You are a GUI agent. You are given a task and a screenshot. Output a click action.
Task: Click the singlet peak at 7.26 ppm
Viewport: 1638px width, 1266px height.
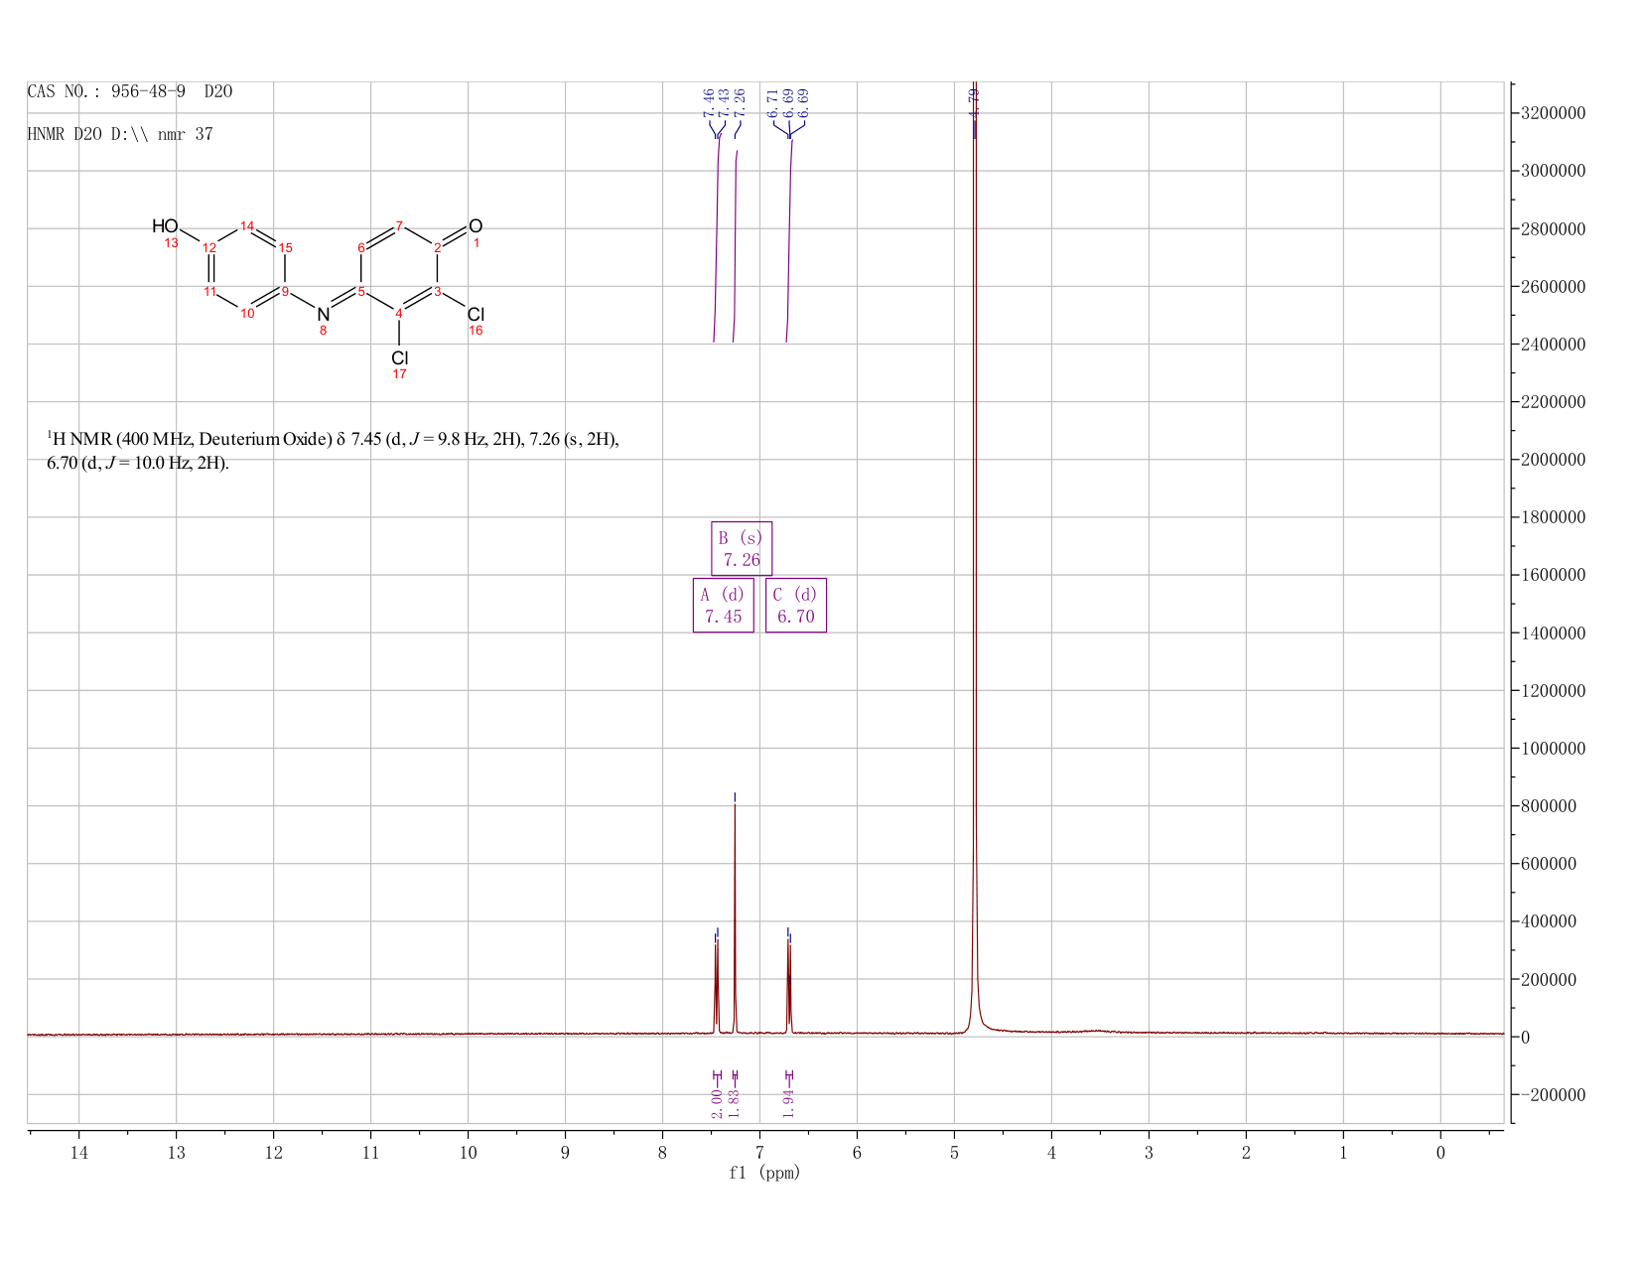coord(735,918)
